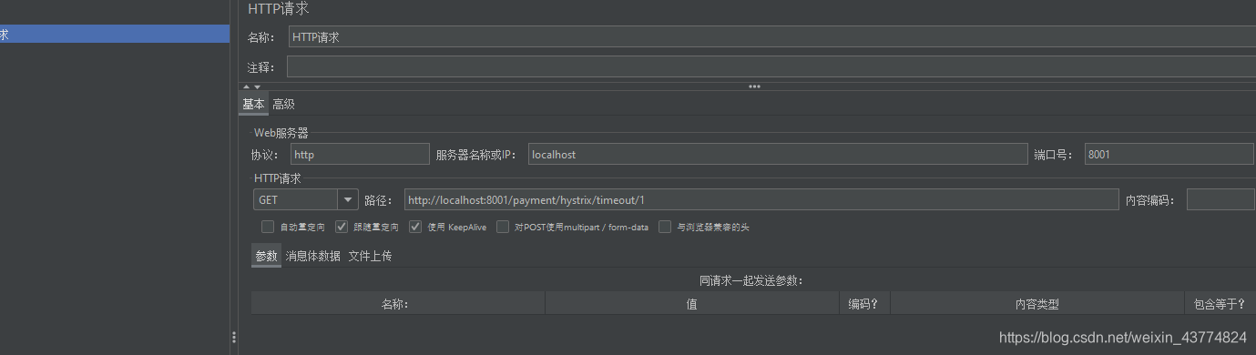Open the 文件上传 file upload tab
The image size is (1256, 355).
(x=370, y=257)
